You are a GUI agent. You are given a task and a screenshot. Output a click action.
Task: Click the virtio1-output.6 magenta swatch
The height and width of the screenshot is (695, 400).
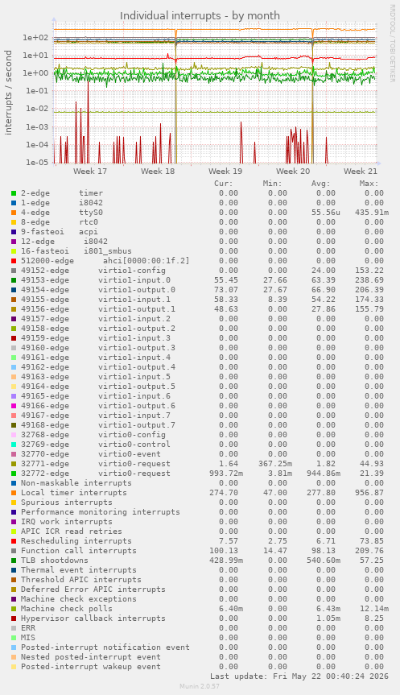(14, 406)
